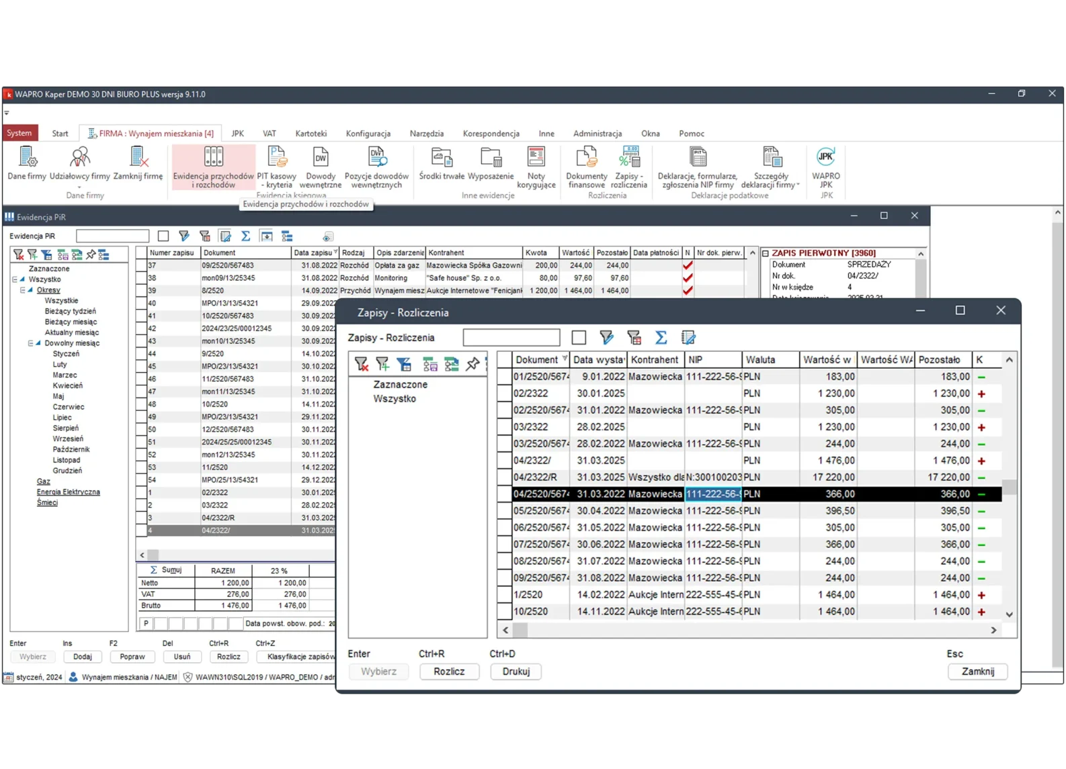Click the Zapisy - rozliczenia ribbon icon

(629, 167)
